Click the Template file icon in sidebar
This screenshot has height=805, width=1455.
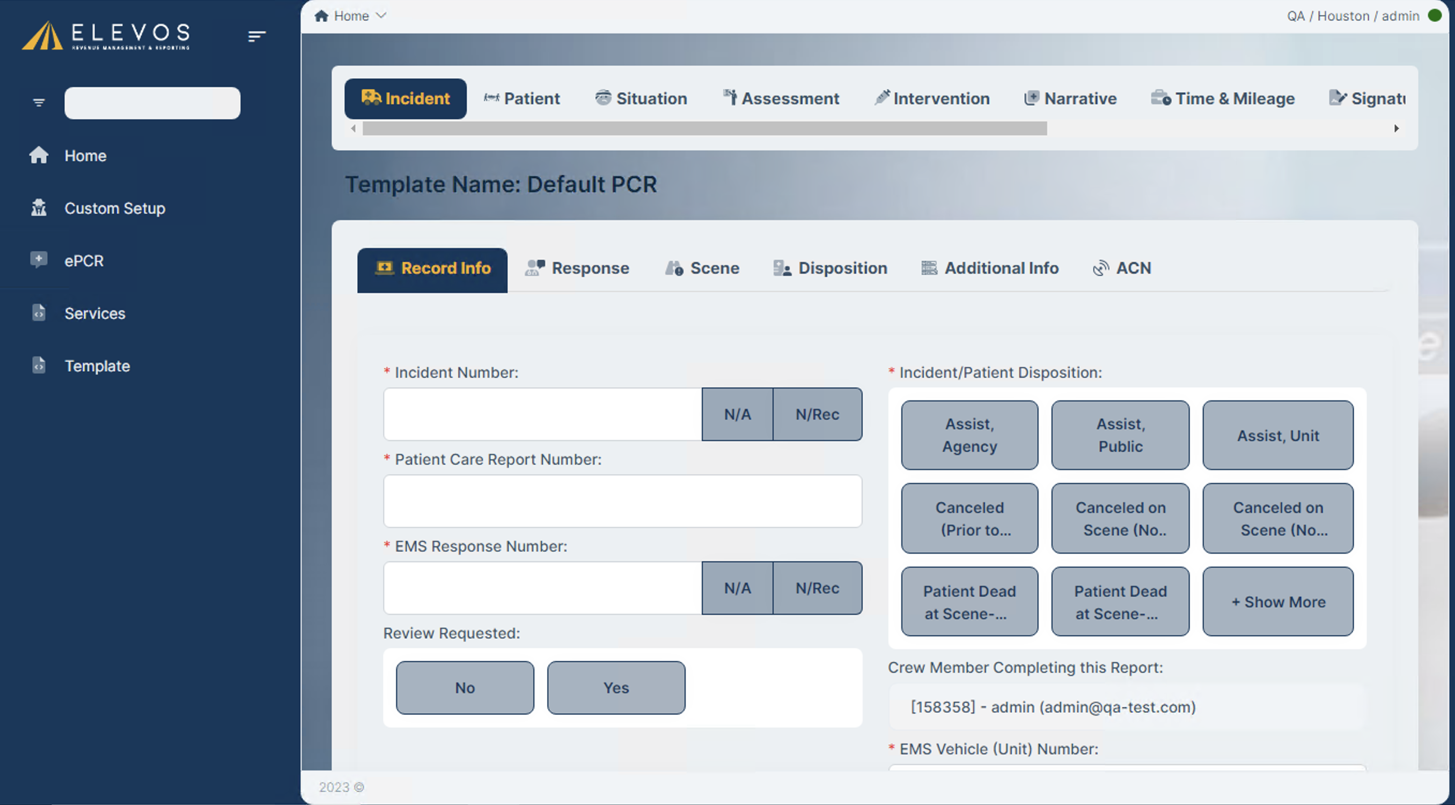pos(39,365)
